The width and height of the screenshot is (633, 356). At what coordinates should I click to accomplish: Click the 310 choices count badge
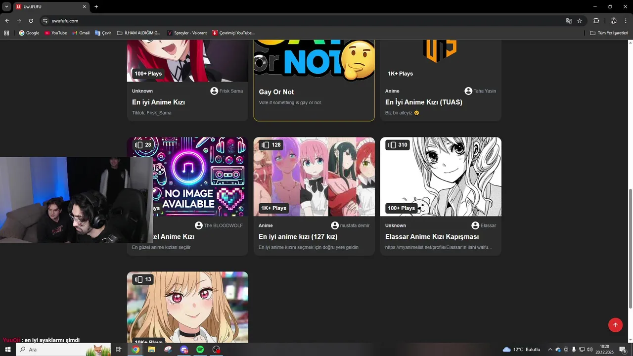(398, 145)
